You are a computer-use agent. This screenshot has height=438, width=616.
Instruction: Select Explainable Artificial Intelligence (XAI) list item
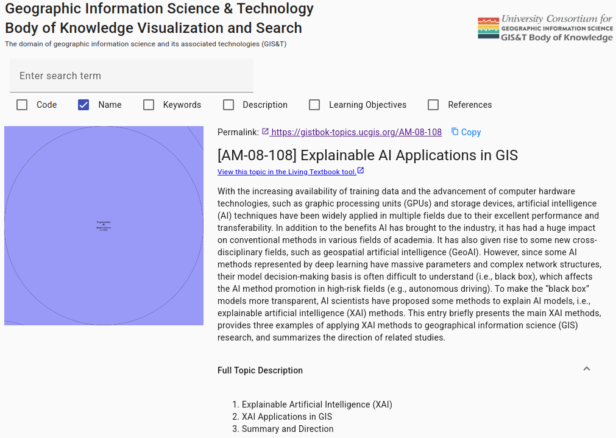tap(317, 404)
